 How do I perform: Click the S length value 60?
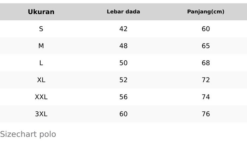pos(206,29)
